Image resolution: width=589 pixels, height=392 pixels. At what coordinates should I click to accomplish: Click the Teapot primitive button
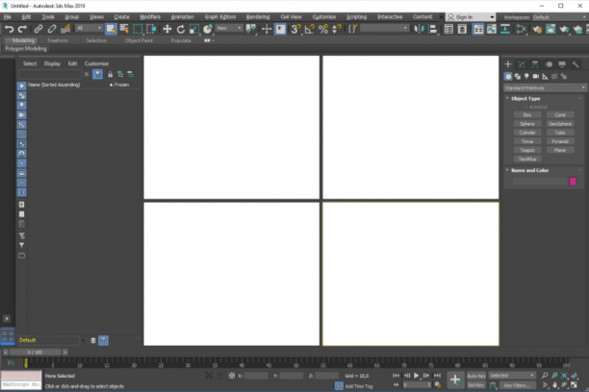coord(527,150)
